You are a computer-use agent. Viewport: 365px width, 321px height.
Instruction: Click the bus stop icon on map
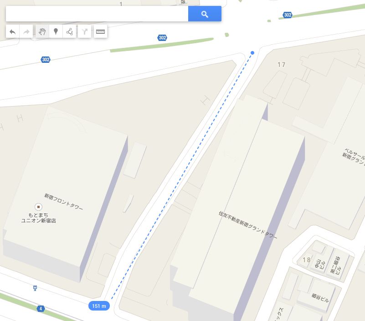coord(35,288)
